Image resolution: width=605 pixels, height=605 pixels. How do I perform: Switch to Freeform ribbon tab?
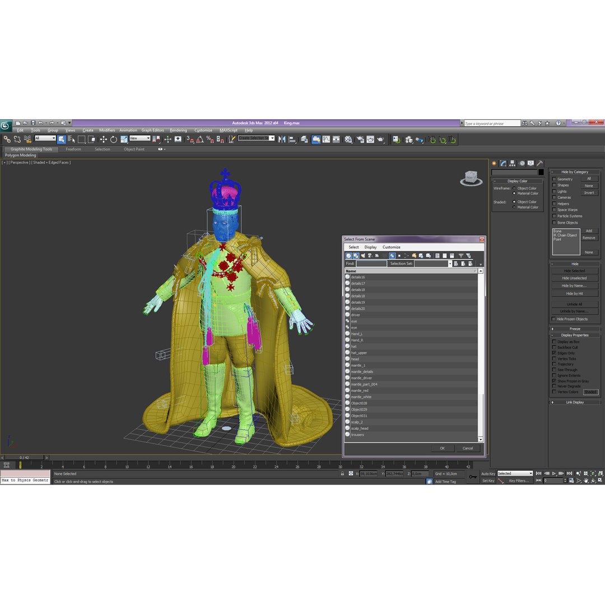73,150
